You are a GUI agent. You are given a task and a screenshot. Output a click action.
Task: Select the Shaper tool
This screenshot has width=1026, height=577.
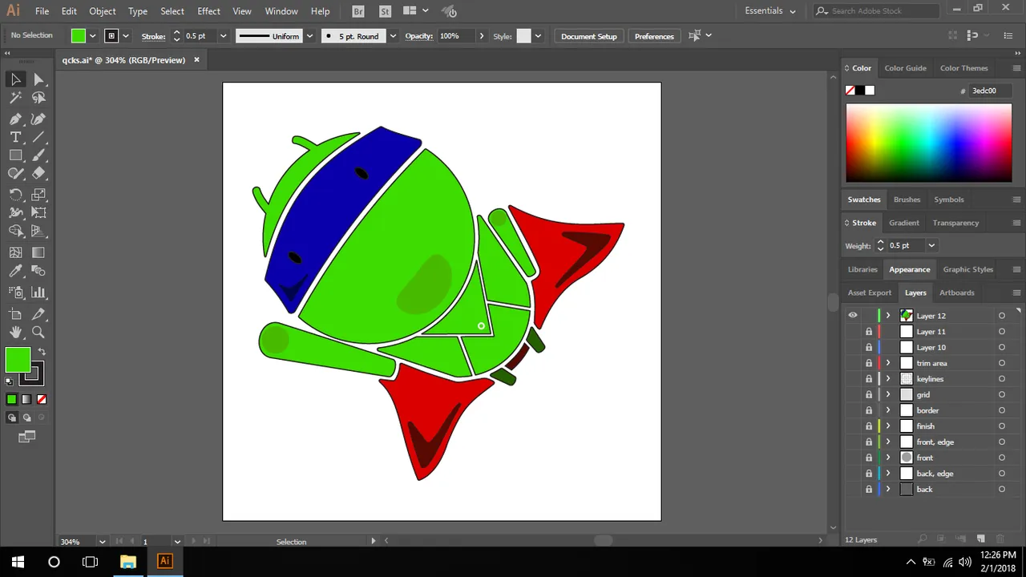point(15,174)
